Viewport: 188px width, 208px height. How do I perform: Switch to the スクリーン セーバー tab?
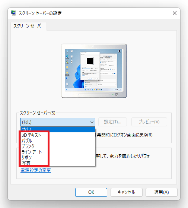(x=29, y=26)
